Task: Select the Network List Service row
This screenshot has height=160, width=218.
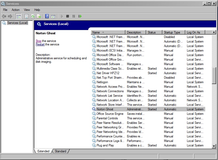Action: tap(148, 96)
